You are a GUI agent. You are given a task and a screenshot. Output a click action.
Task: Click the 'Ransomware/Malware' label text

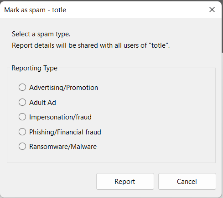(x=63, y=147)
